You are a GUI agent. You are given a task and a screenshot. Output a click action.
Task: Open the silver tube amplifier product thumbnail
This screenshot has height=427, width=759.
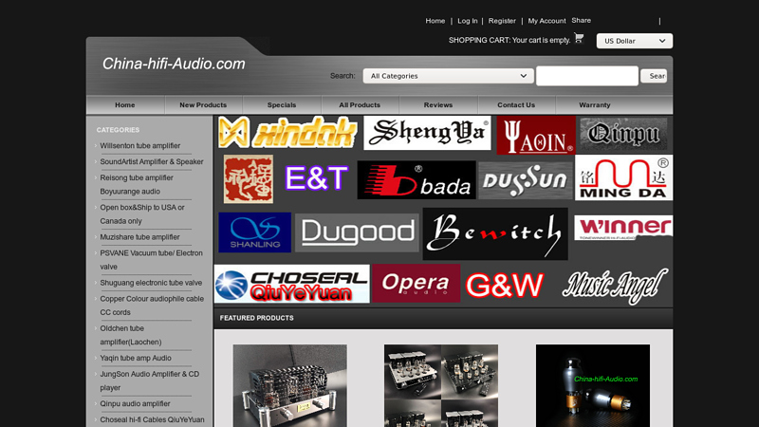[x=290, y=385]
